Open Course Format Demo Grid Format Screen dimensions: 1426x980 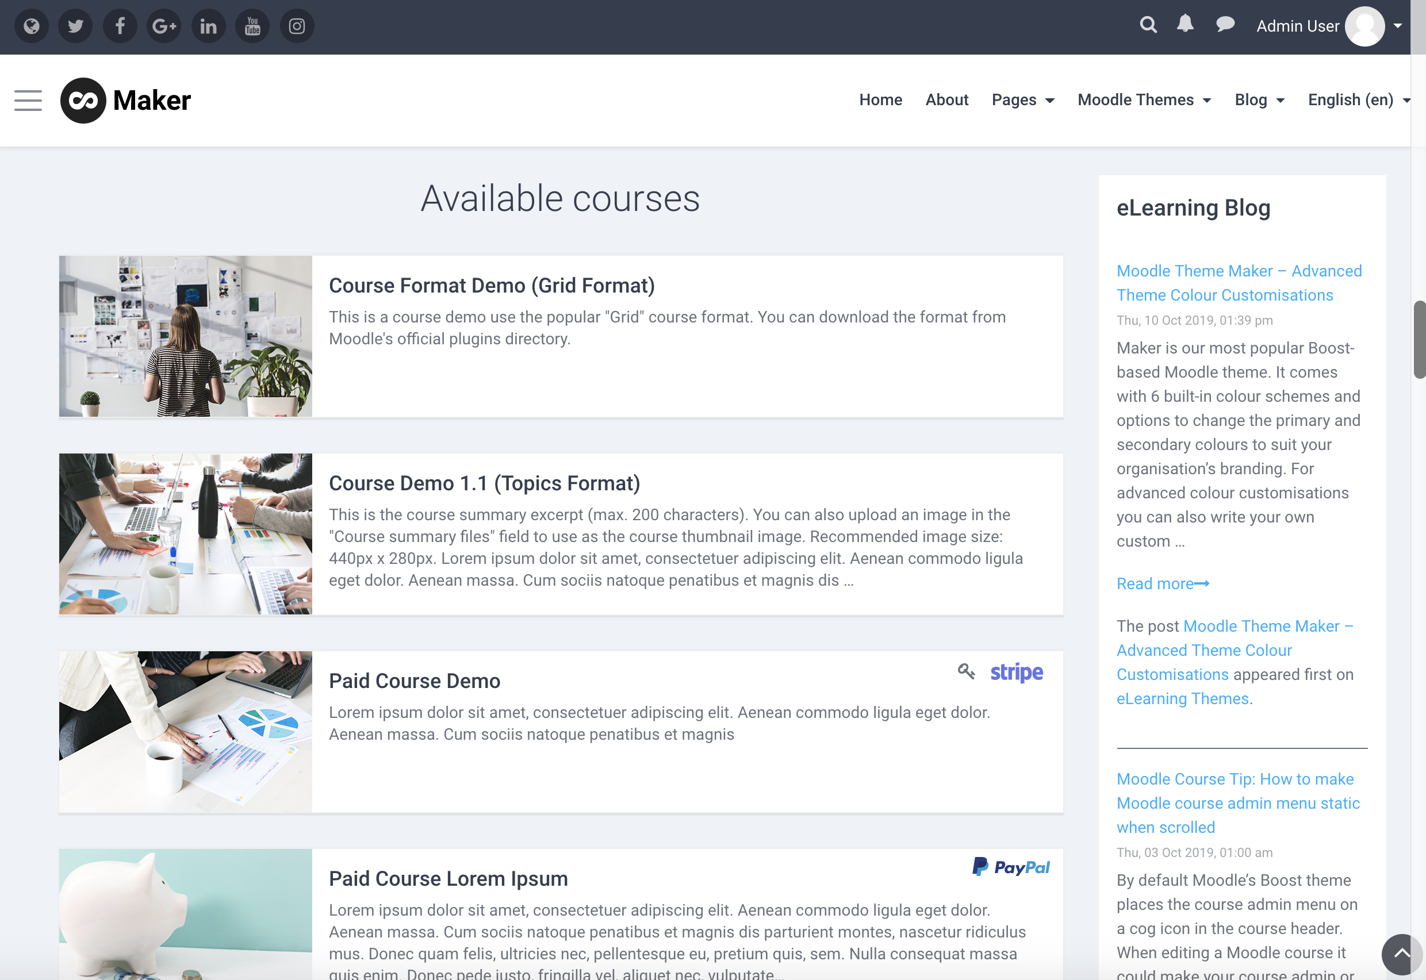point(492,284)
